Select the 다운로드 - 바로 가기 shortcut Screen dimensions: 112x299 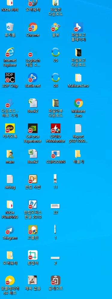(10, 103)
